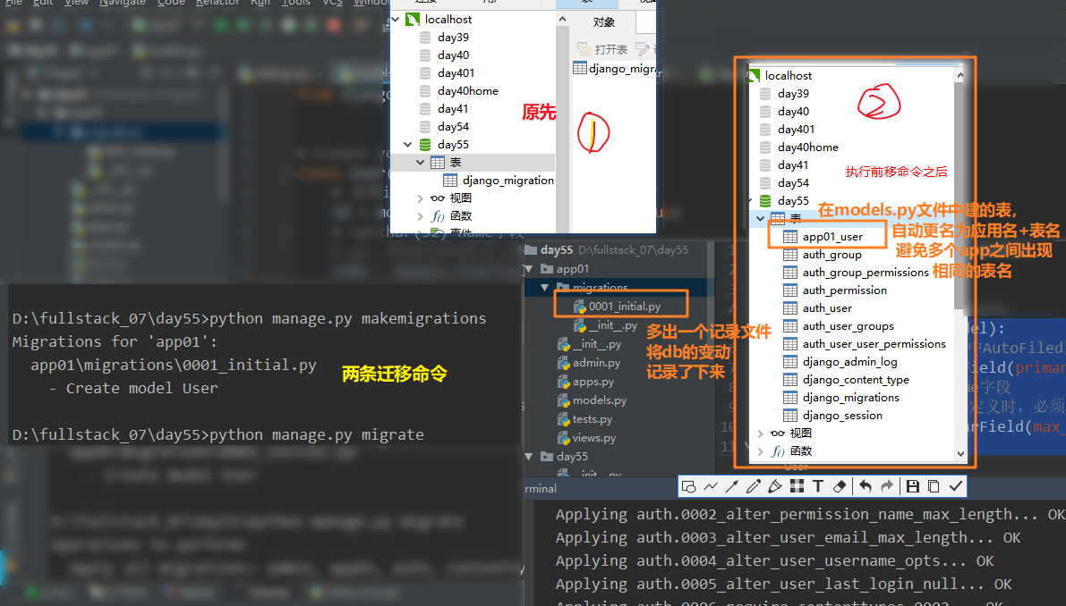Open 0001_initial.py in project tree
Viewport: 1066px width, 606px height.
click(x=624, y=306)
